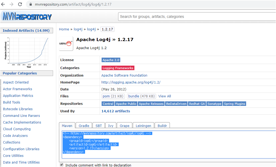The image size is (276, 167).
Task: Open Aspect Oriented category
Action: 16,82
